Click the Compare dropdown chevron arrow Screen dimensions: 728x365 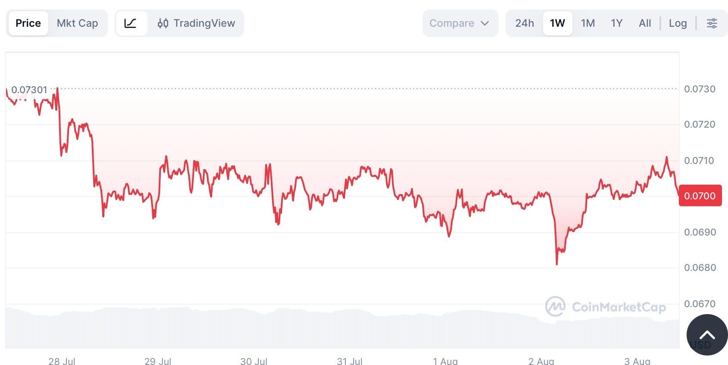click(x=485, y=23)
